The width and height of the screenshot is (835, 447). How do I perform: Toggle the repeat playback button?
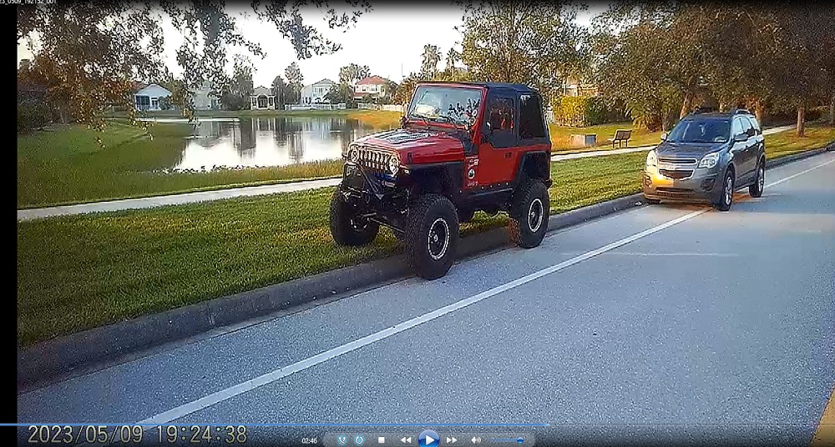tap(359, 439)
